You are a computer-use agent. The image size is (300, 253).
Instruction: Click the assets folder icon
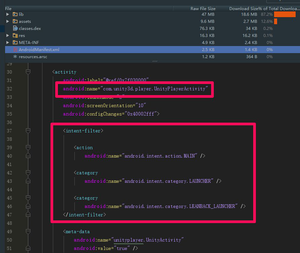pos(15,21)
